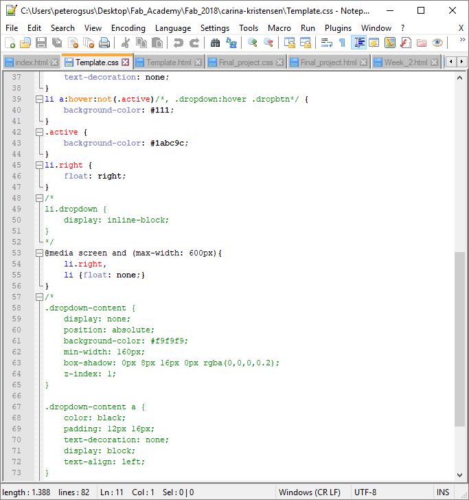Open the Edit menu
Viewport: 469px width, 500px height.
tap(34, 28)
